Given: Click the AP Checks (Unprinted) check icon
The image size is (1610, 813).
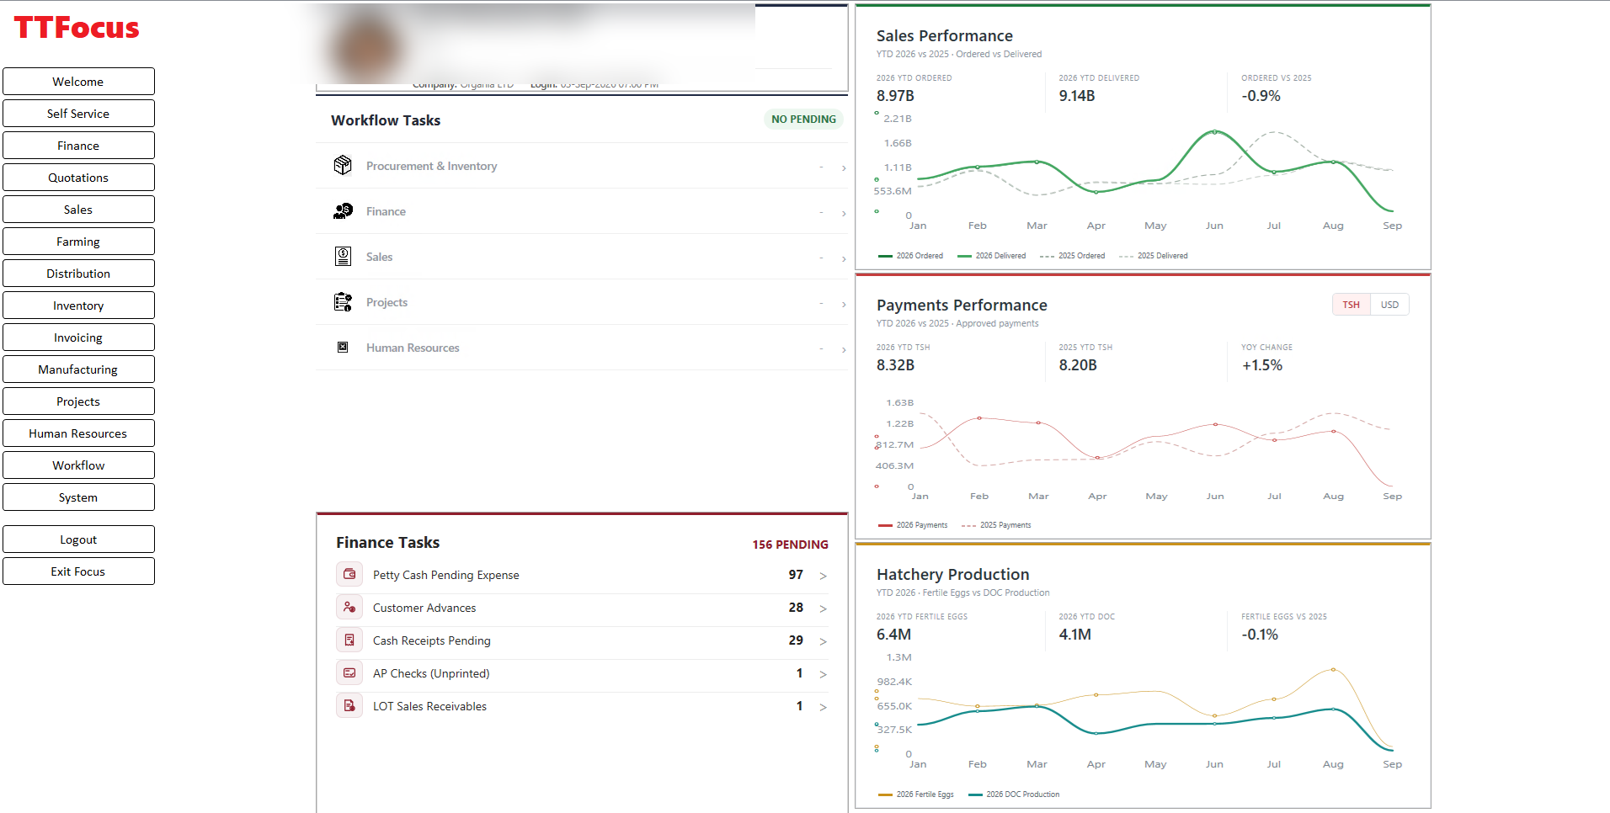Looking at the screenshot, I should click(x=349, y=672).
